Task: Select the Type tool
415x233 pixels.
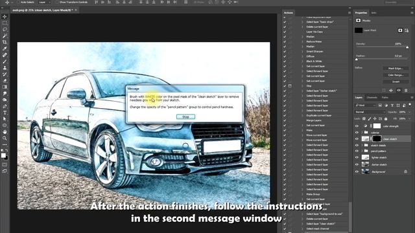Action: pos(5,113)
